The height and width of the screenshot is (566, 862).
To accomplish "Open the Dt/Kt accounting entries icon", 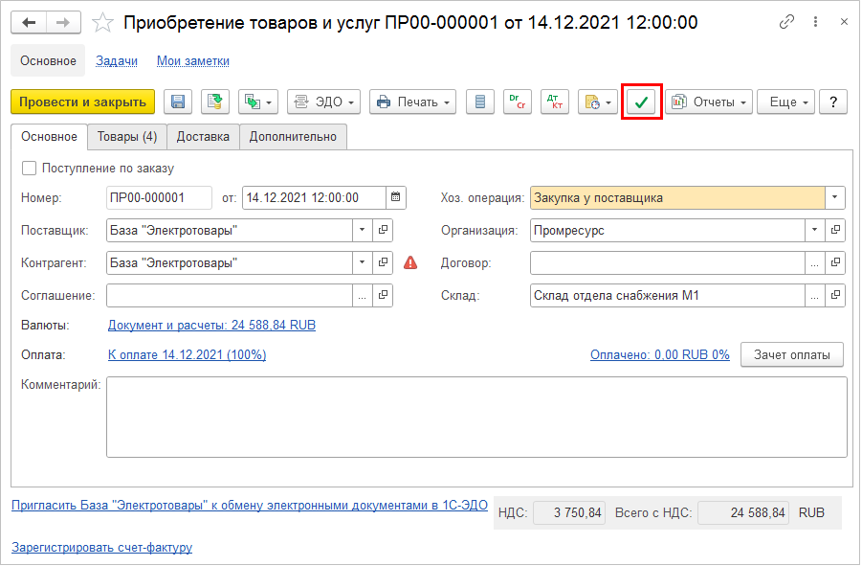I will [x=554, y=102].
